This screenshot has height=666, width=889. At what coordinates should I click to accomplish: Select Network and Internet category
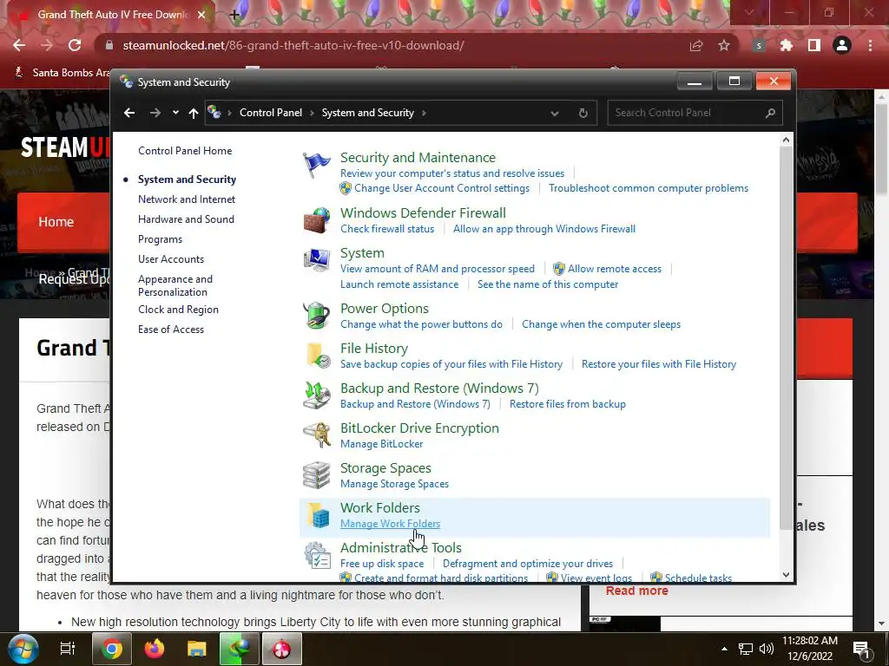pyautogui.click(x=187, y=199)
